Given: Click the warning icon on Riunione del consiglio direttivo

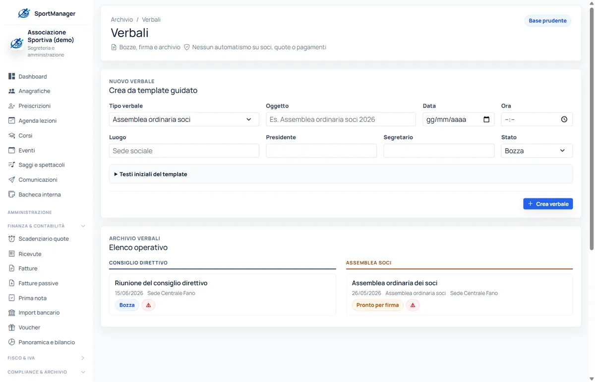Looking at the screenshot, I should coord(148,305).
